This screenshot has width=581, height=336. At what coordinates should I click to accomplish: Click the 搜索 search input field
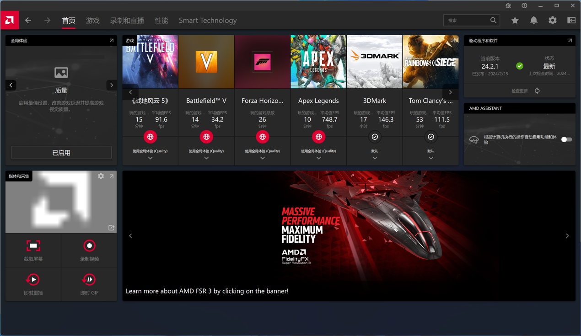[467, 21]
